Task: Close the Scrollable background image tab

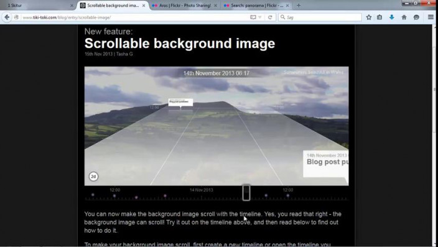Action: coord(143,6)
